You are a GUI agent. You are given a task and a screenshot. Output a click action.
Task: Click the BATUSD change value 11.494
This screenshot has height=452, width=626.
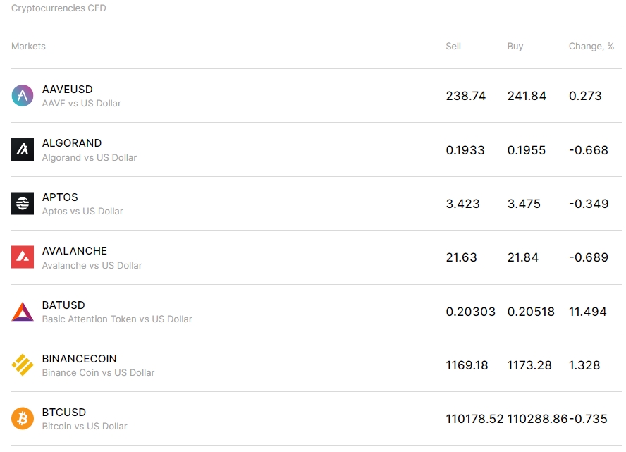(x=589, y=311)
